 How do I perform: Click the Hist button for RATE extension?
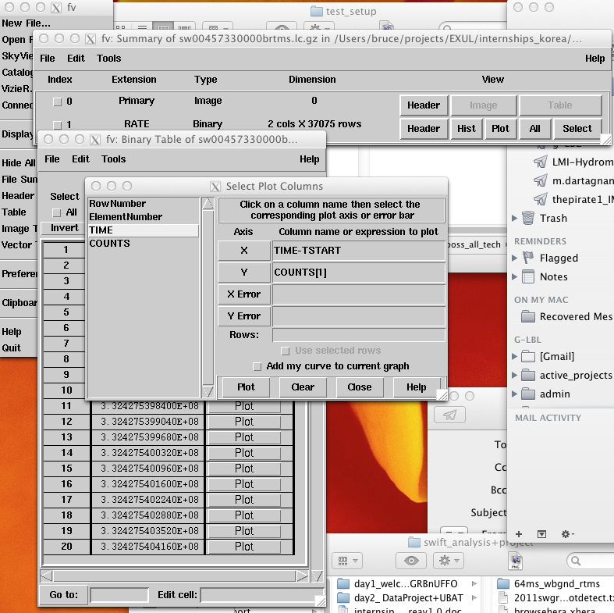(x=466, y=129)
